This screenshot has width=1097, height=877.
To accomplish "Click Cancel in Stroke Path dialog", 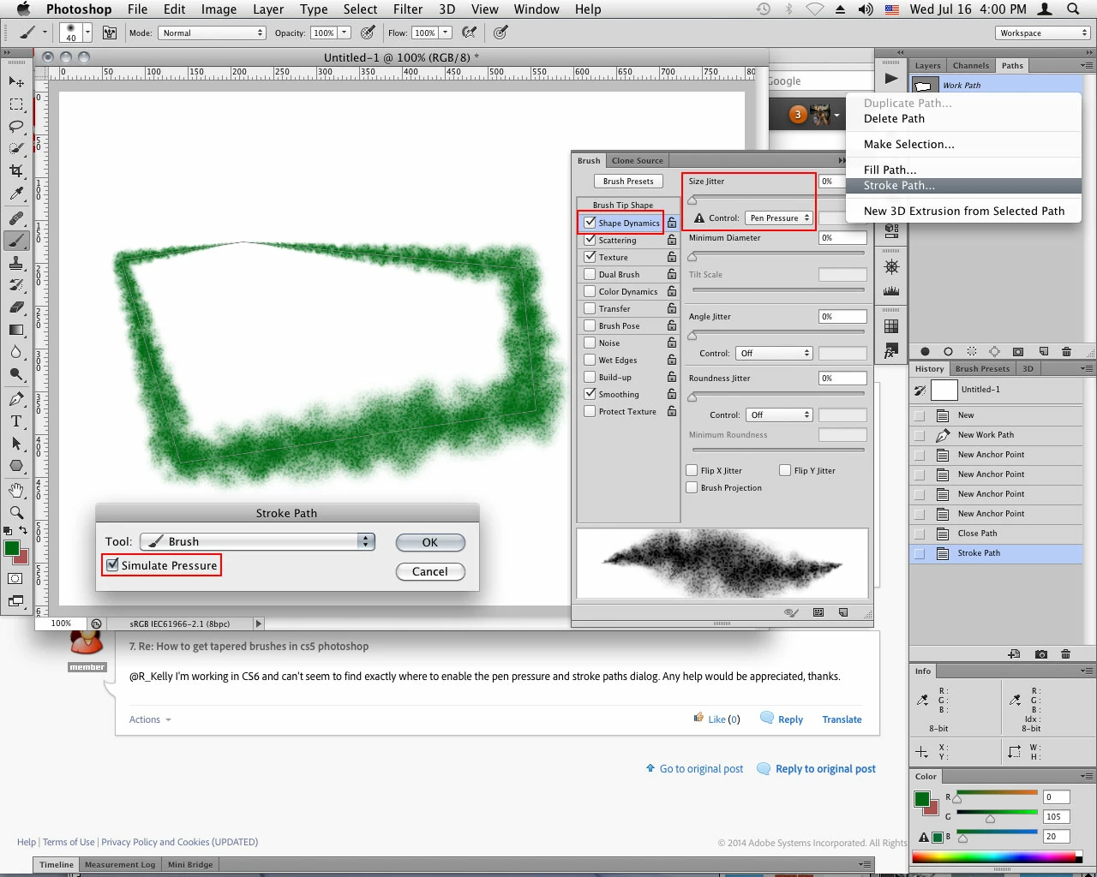I will point(430,571).
